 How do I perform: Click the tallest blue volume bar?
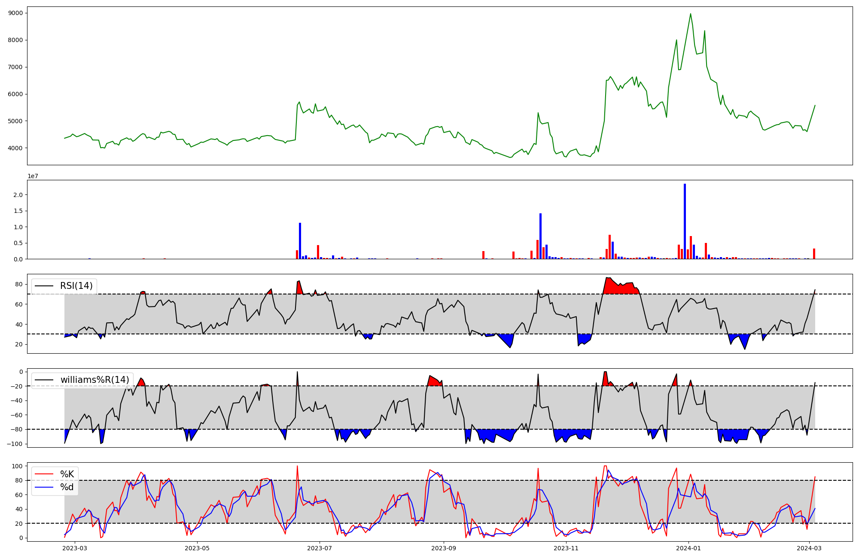click(685, 221)
